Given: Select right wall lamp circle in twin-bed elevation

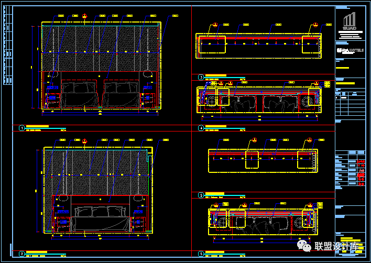Looking at the screenshot, I should click(x=147, y=74).
